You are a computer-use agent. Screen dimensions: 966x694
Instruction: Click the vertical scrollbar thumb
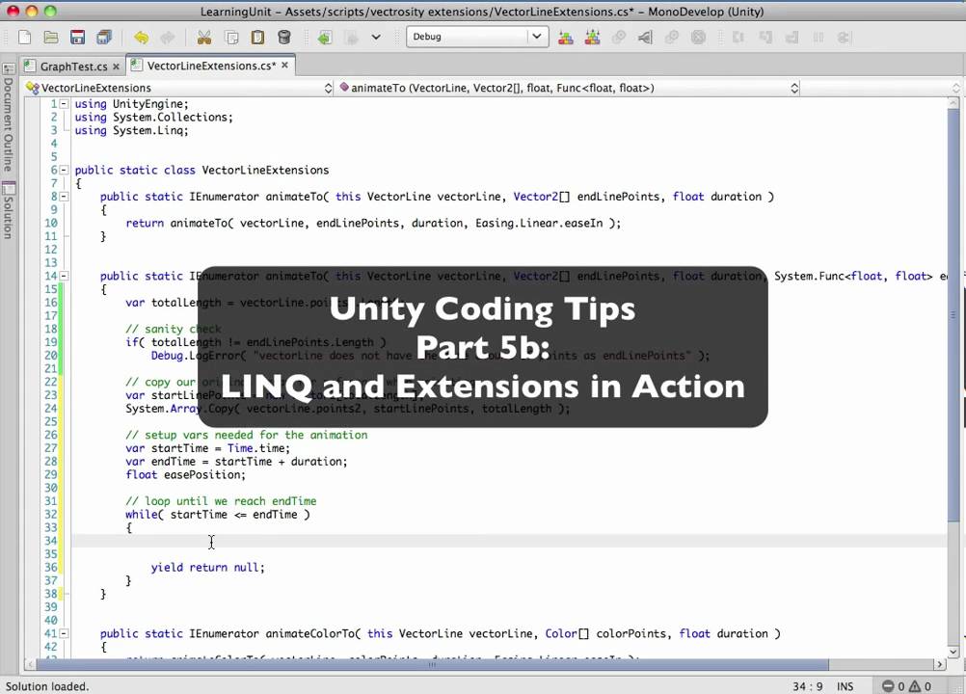(x=953, y=314)
